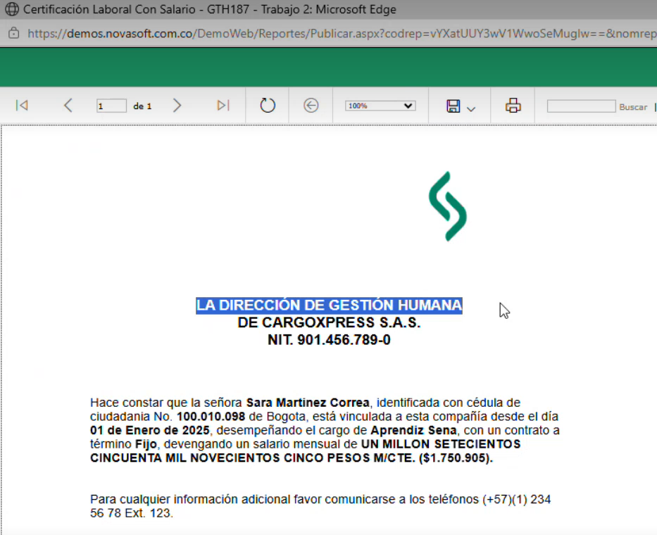Click the date 01 de Enero de 2025
This screenshot has height=535, width=657.
click(x=149, y=430)
